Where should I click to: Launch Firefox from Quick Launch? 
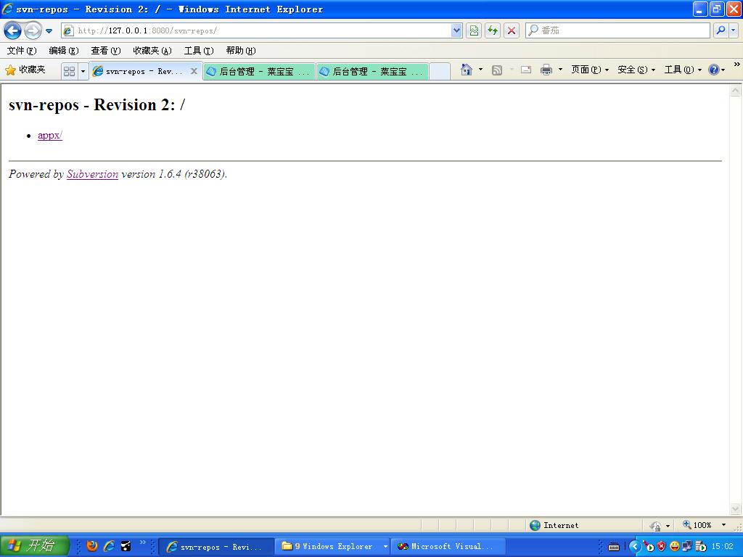[92, 546]
